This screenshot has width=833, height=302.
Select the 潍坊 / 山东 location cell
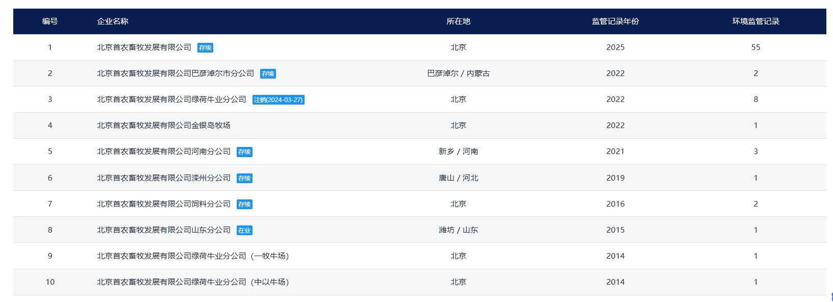(458, 230)
